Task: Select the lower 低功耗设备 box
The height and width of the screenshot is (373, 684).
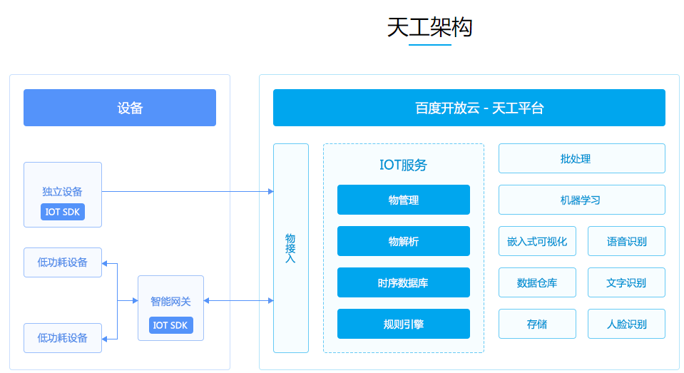Action: click(x=63, y=337)
